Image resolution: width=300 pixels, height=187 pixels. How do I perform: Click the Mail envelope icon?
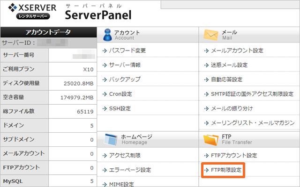click(x=211, y=35)
